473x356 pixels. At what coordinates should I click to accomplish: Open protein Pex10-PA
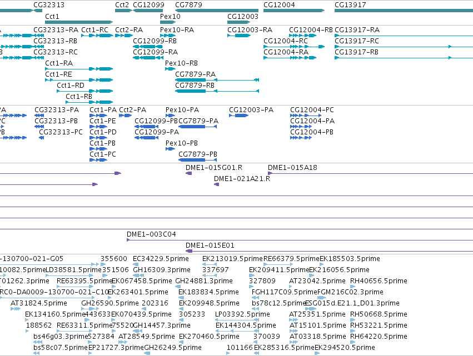click(x=182, y=110)
